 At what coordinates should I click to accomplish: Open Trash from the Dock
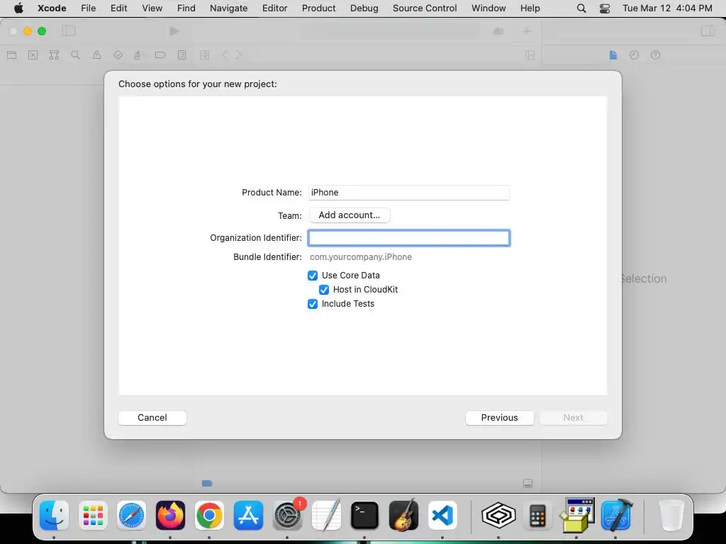(671, 516)
